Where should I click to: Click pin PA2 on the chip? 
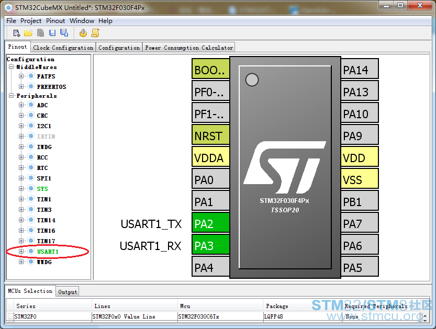(x=210, y=223)
